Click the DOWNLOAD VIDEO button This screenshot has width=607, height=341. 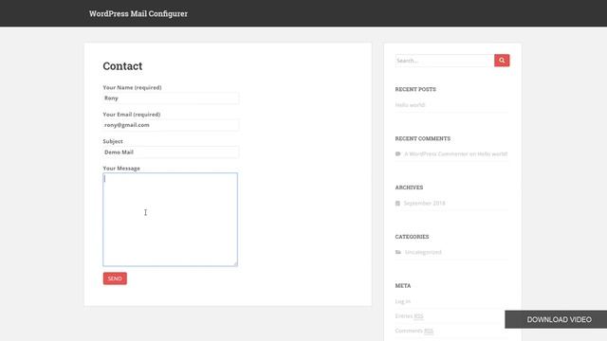(556, 319)
